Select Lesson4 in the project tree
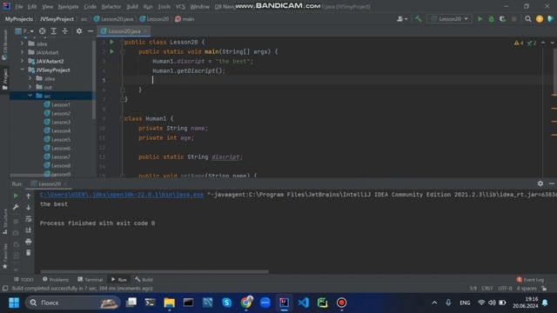Screen dimensions: 557x313 pyautogui.click(x=57, y=130)
